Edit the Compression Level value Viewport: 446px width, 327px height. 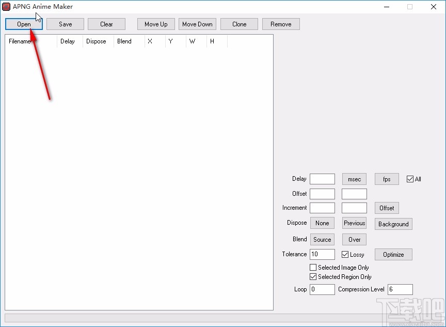click(401, 289)
